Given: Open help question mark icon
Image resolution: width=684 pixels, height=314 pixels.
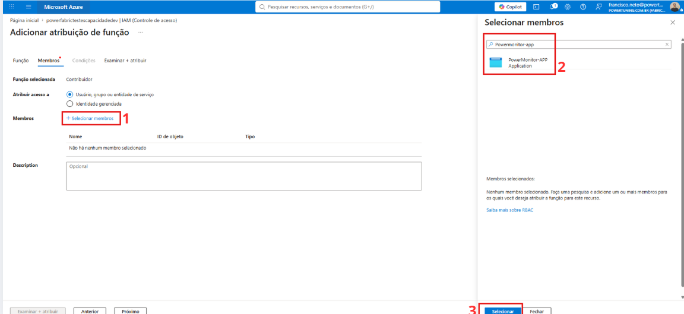Looking at the screenshot, I should click(x=583, y=7).
